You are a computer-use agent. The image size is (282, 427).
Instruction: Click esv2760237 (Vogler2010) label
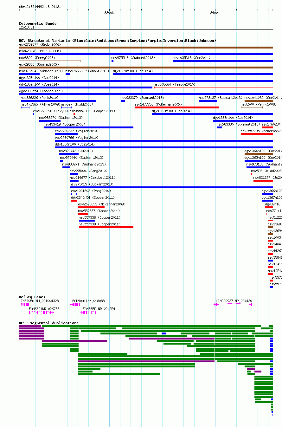click(x=77, y=131)
